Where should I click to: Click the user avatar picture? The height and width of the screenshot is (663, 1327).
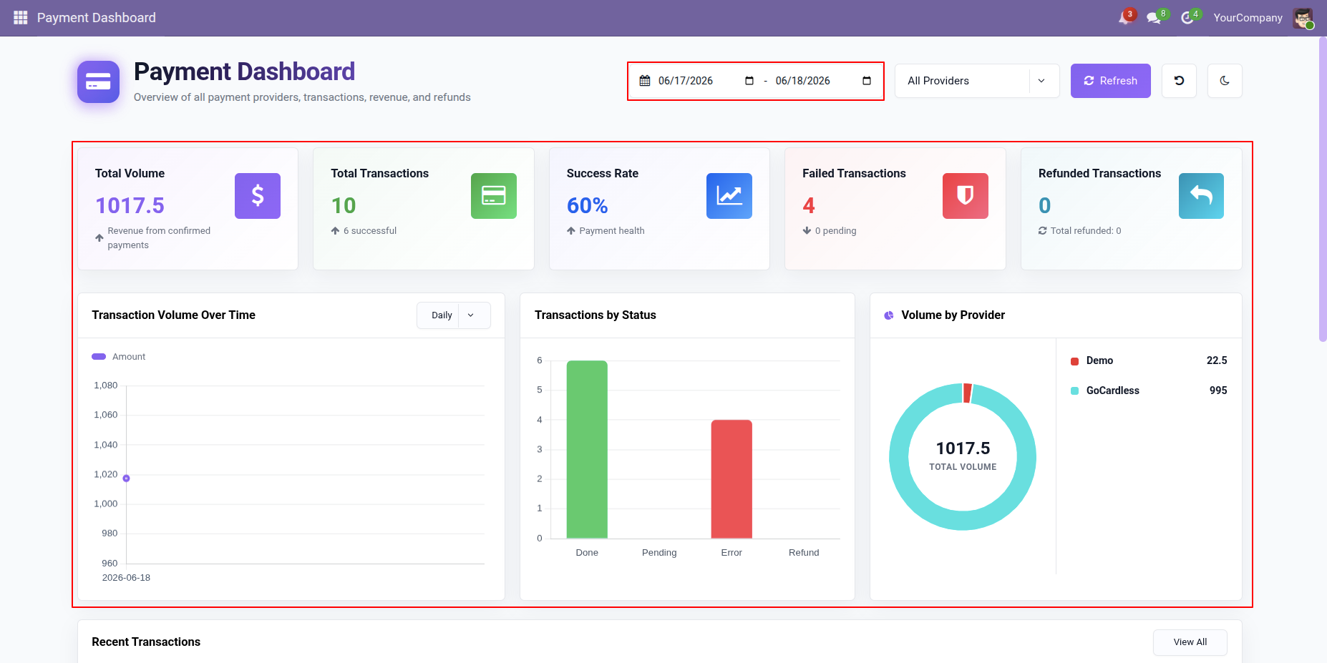pos(1303,18)
